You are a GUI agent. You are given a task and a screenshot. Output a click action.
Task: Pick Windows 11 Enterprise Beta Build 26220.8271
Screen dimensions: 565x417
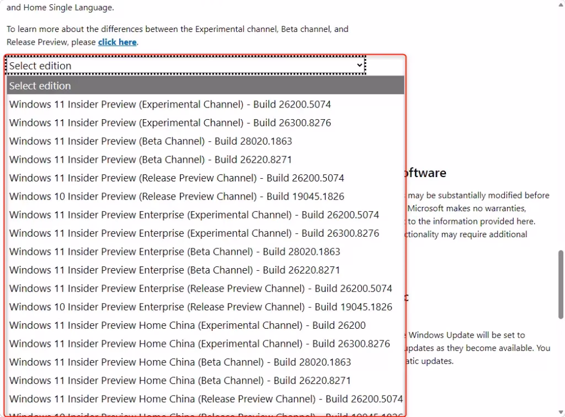click(175, 270)
